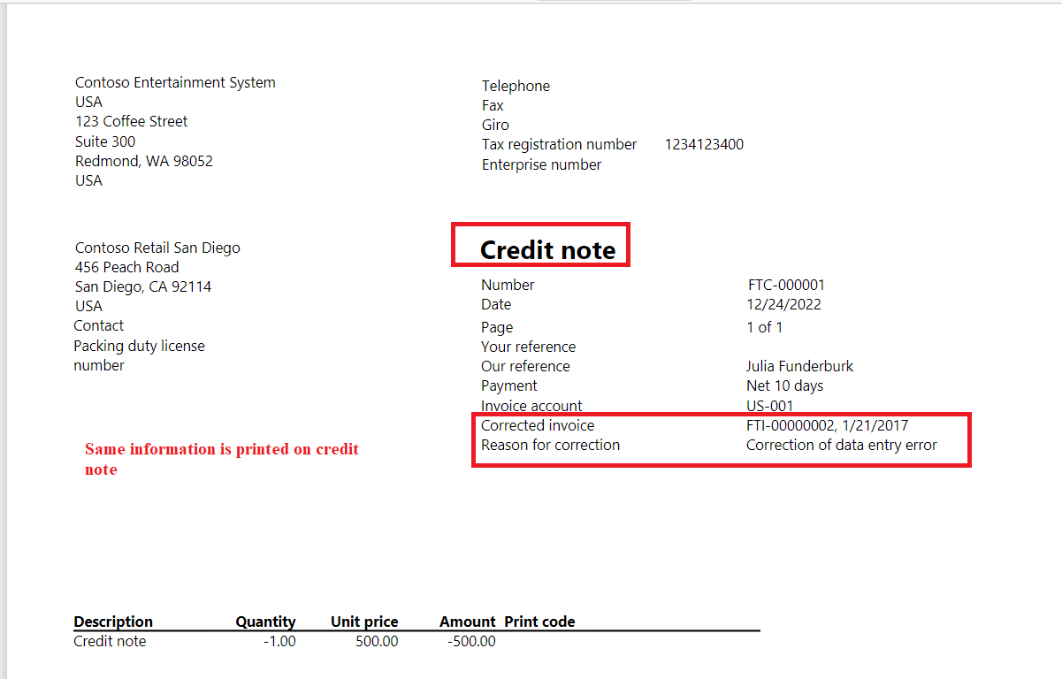Click the Quantity column header
Screen dimensions: 1062x679
pyautogui.click(x=265, y=622)
